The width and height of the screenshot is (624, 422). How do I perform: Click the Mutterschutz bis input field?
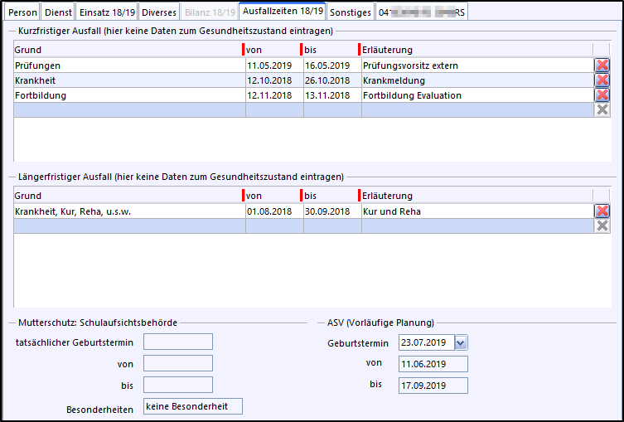coord(177,385)
